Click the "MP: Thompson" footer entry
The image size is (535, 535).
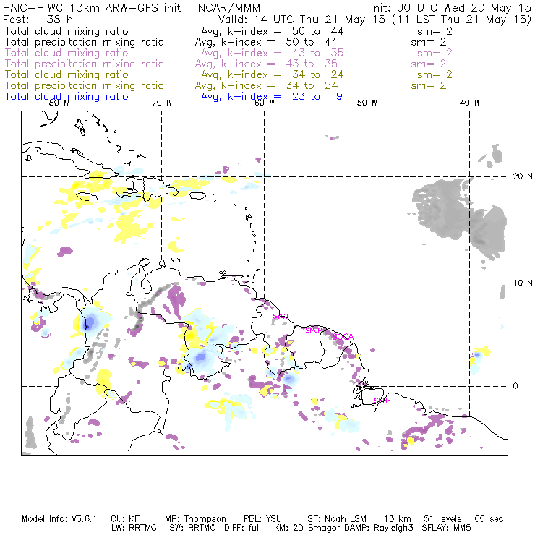pyautogui.click(x=195, y=519)
